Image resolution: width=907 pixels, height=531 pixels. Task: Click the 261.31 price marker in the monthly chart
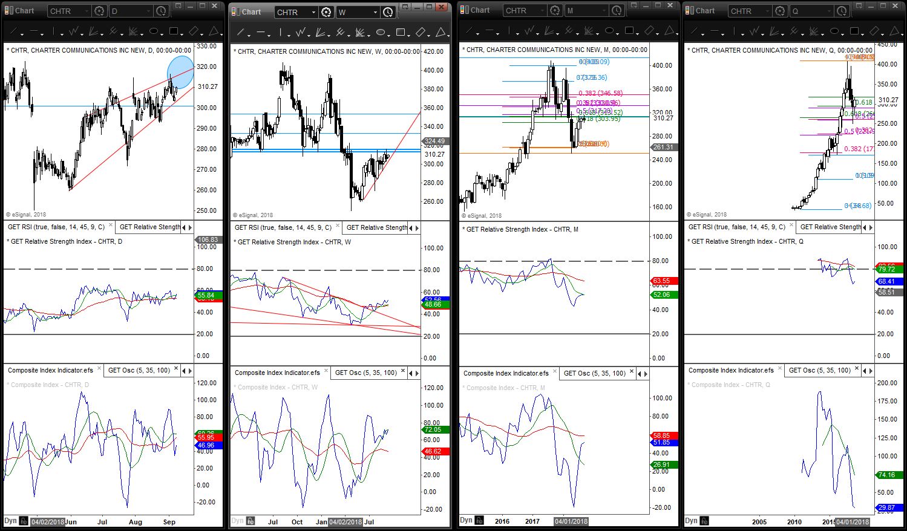tap(663, 147)
